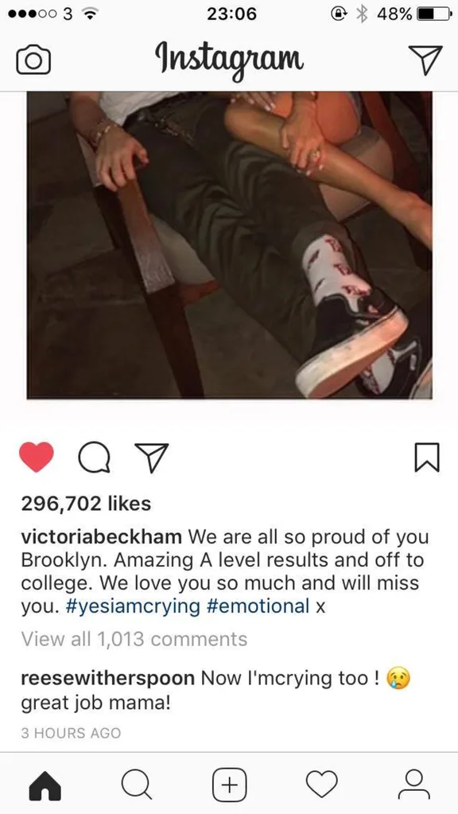458x814 pixels.
Task: Go to the Home tab
Action: 45,785
